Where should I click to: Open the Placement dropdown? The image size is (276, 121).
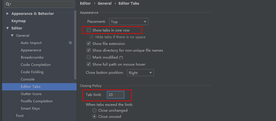[x=129, y=22]
